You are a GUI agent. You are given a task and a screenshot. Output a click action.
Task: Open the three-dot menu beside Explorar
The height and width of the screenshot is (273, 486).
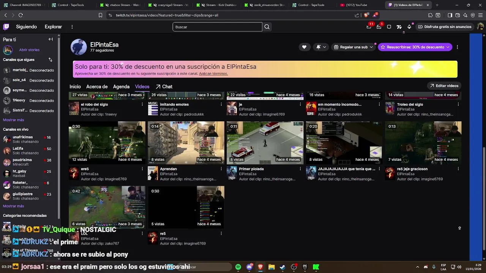72,27
